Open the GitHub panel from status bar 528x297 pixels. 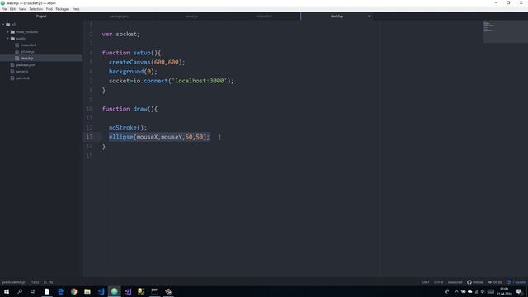475,282
